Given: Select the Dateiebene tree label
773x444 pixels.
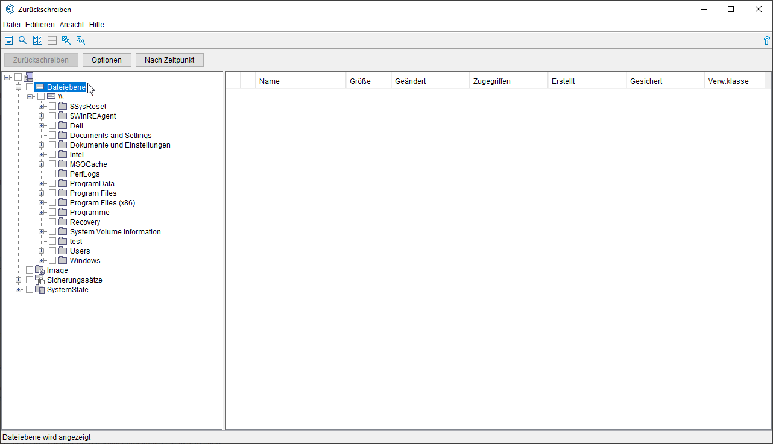Looking at the screenshot, I should point(66,87).
